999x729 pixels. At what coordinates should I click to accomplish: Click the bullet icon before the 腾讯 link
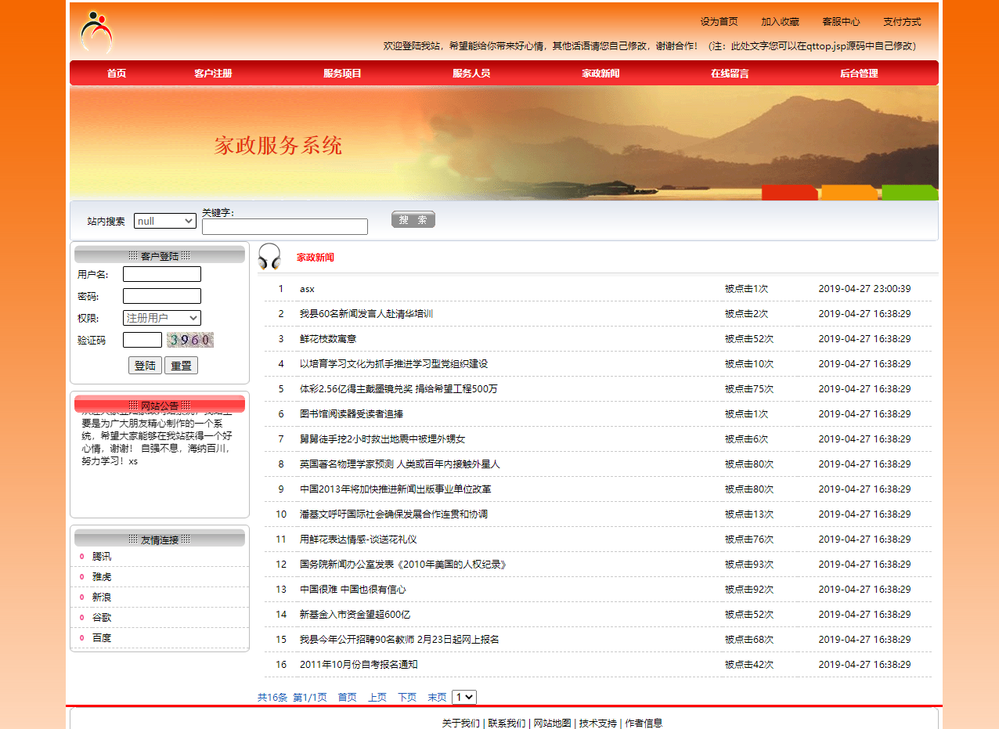point(83,556)
